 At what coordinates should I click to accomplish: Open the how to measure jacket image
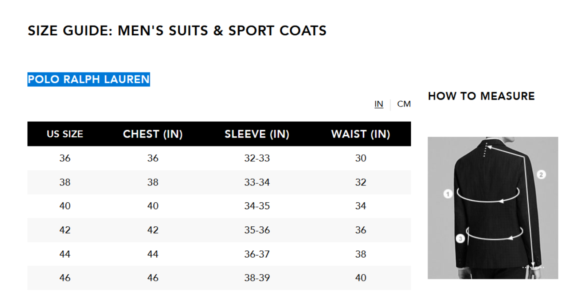[493, 208]
